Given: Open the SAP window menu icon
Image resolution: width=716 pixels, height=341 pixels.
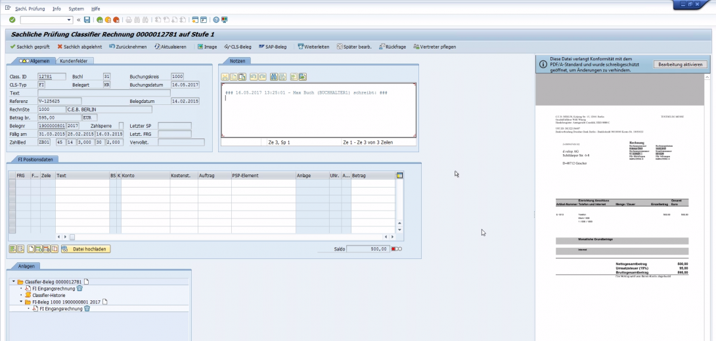Looking at the screenshot, I should [x=7, y=8].
